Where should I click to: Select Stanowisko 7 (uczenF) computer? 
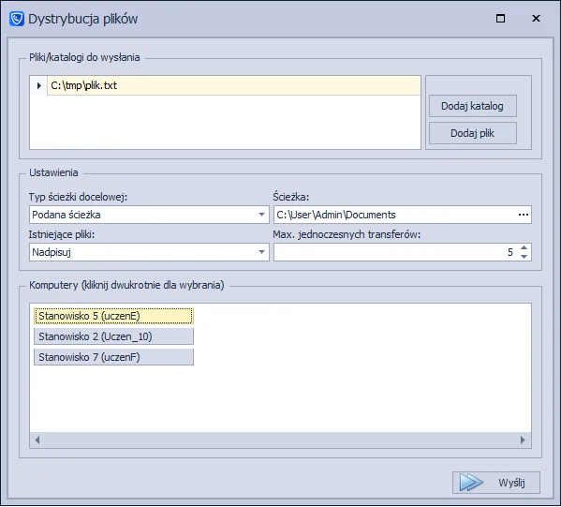point(113,357)
